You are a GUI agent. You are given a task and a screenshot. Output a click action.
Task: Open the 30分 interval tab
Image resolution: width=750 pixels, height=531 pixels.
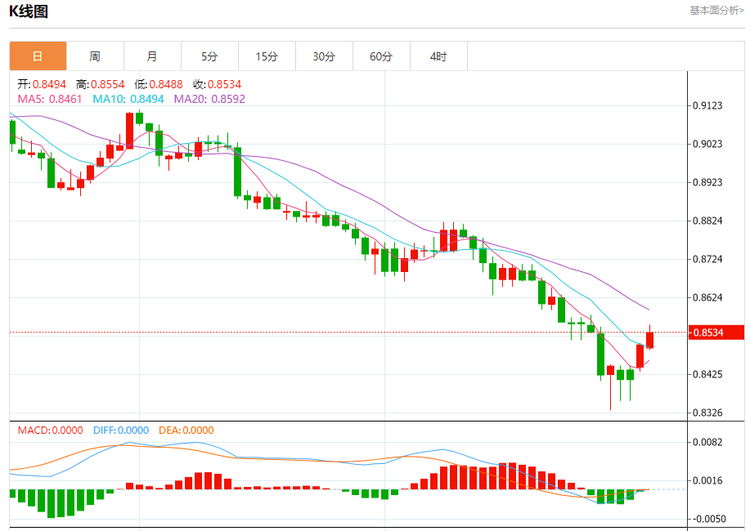tap(324, 56)
